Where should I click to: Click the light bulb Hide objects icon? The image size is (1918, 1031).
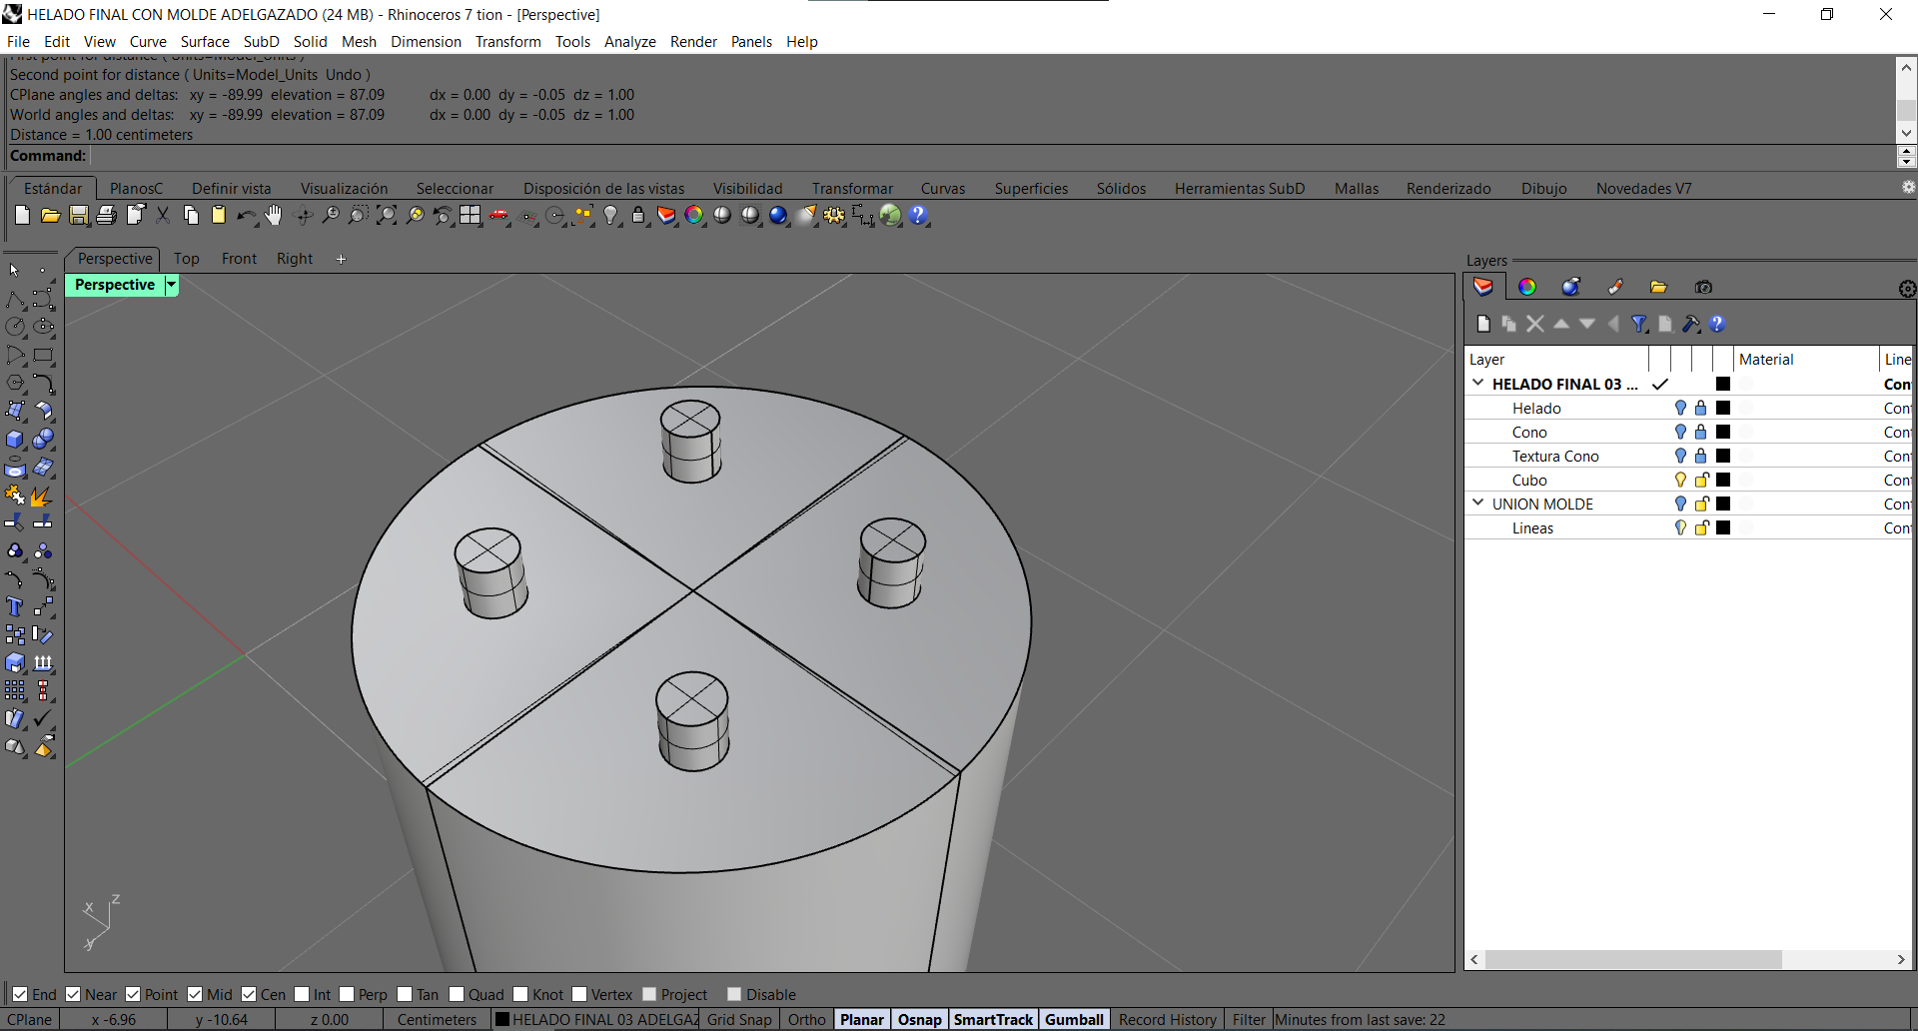pos(610,215)
